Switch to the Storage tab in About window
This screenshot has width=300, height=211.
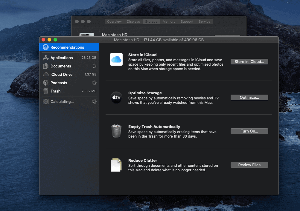pos(151,21)
